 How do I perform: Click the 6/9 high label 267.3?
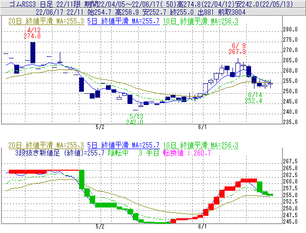click(237, 52)
